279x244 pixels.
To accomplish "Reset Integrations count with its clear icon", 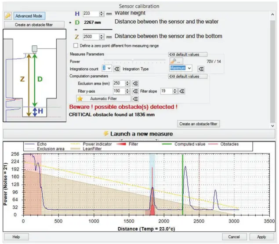I will (x=117, y=69).
